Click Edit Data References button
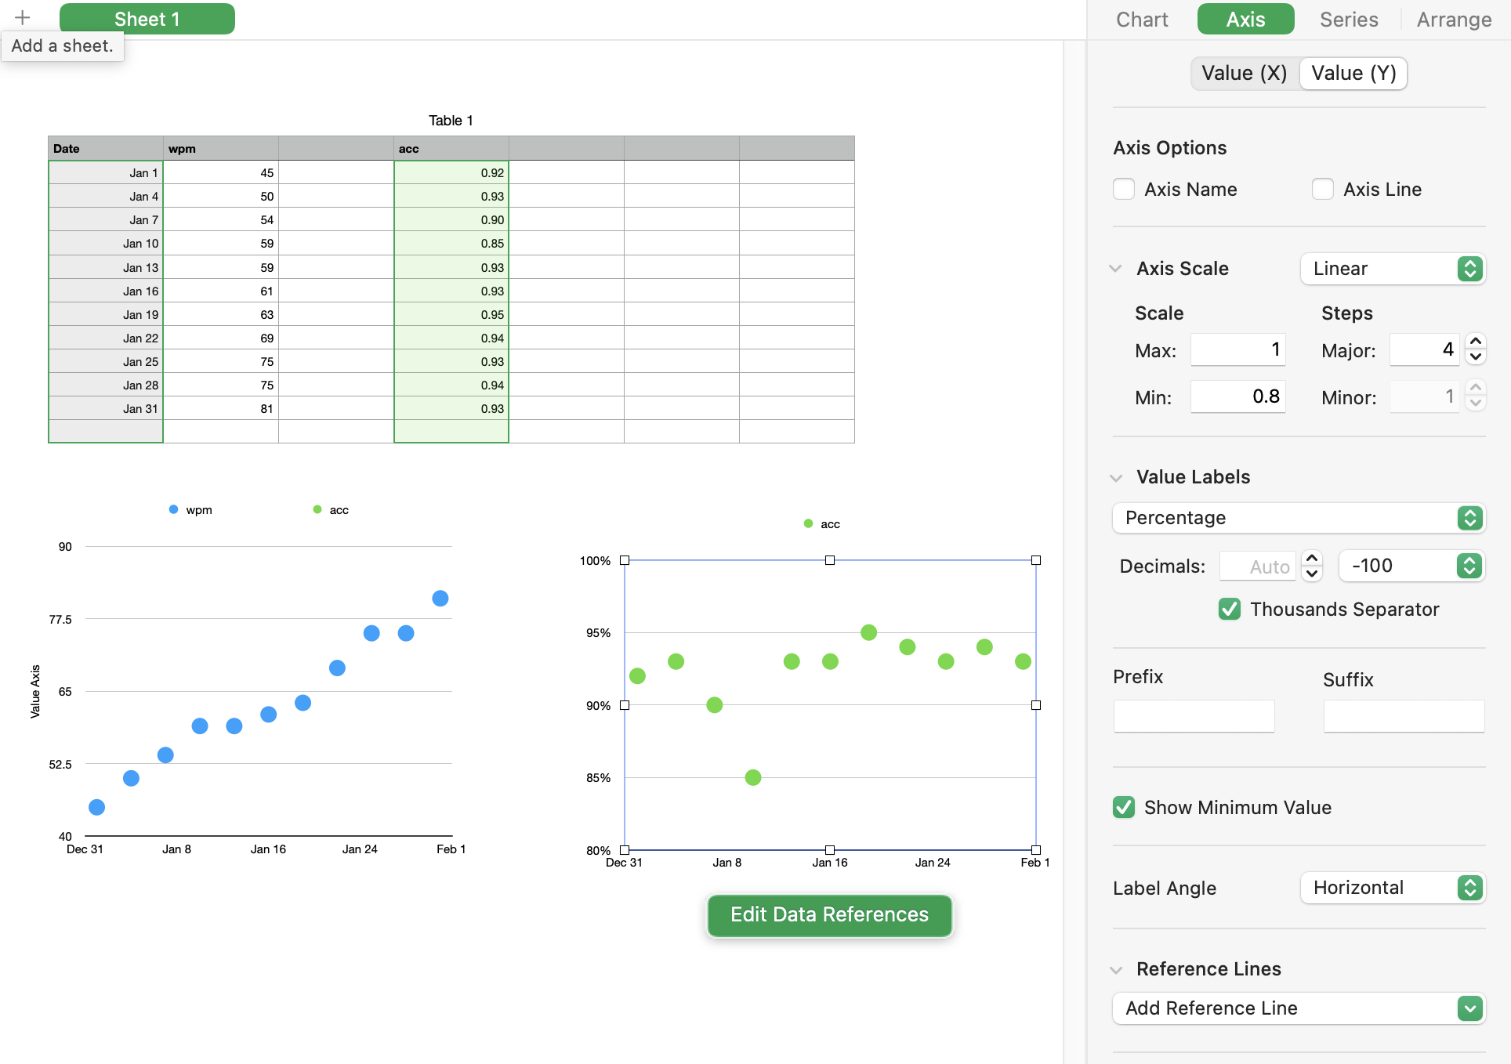Image resolution: width=1511 pixels, height=1064 pixels. [829, 914]
